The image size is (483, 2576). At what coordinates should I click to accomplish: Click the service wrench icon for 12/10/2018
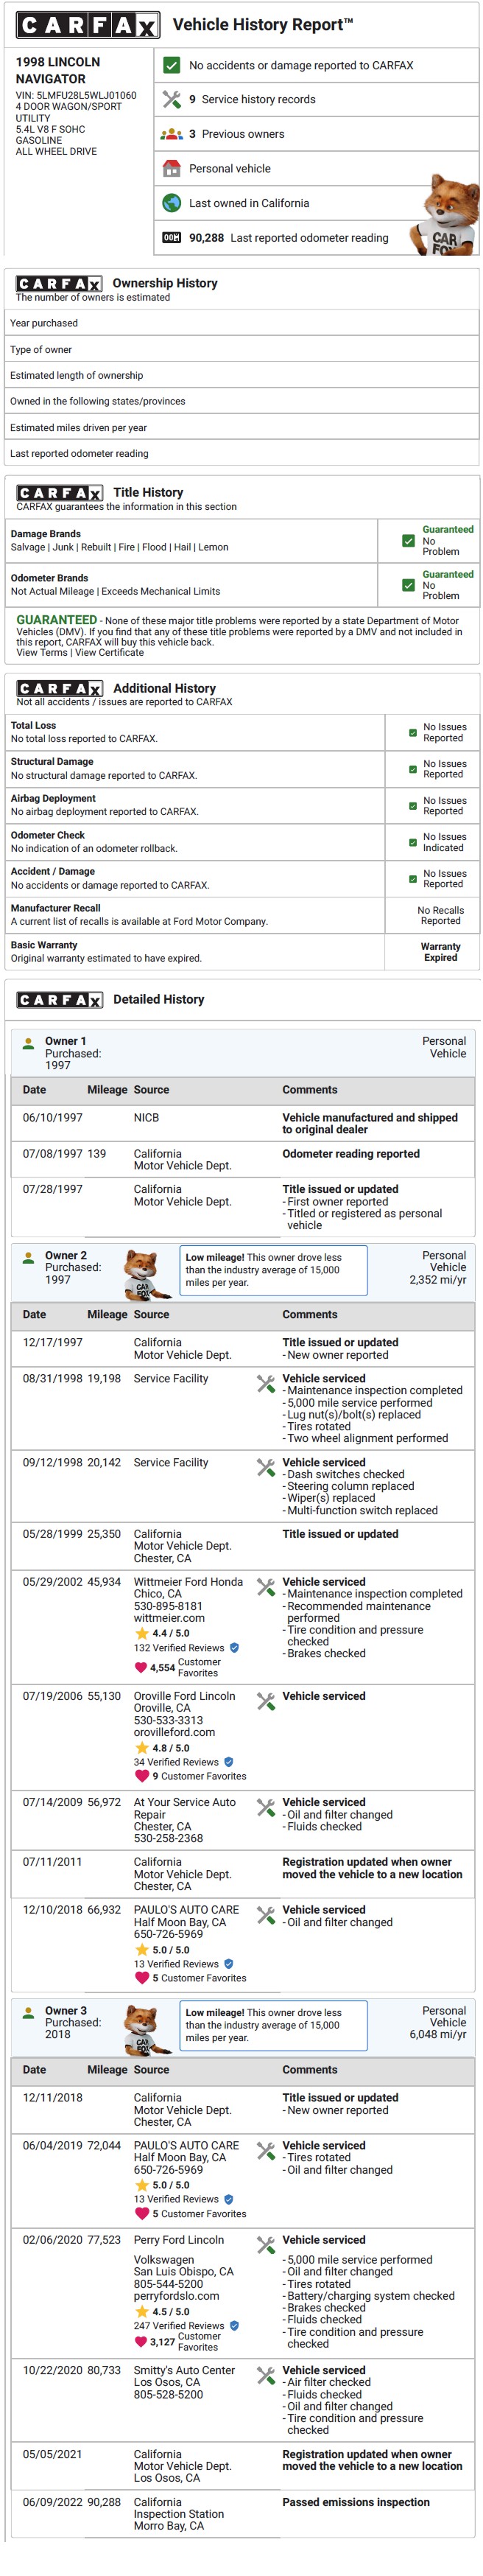[x=266, y=1916]
